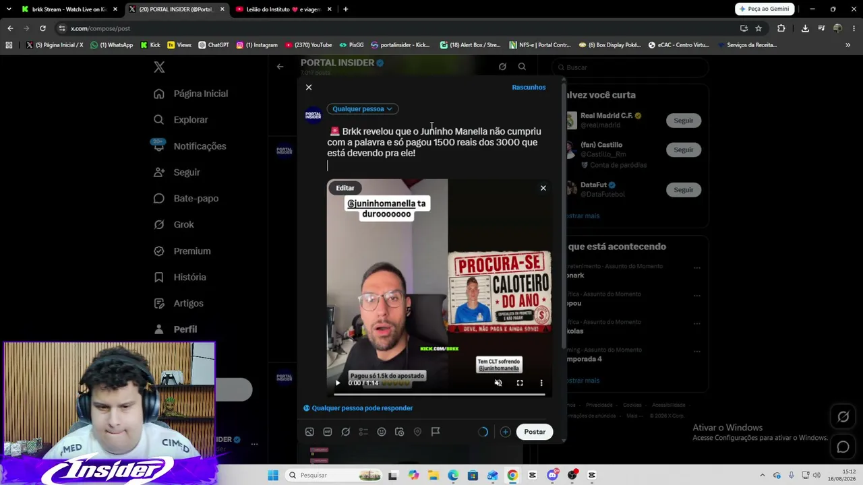Switch to the Leilão do Instituto YouTube tab
Image resolution: width=863 pixels, height=485 pixels.
point(283,9)
